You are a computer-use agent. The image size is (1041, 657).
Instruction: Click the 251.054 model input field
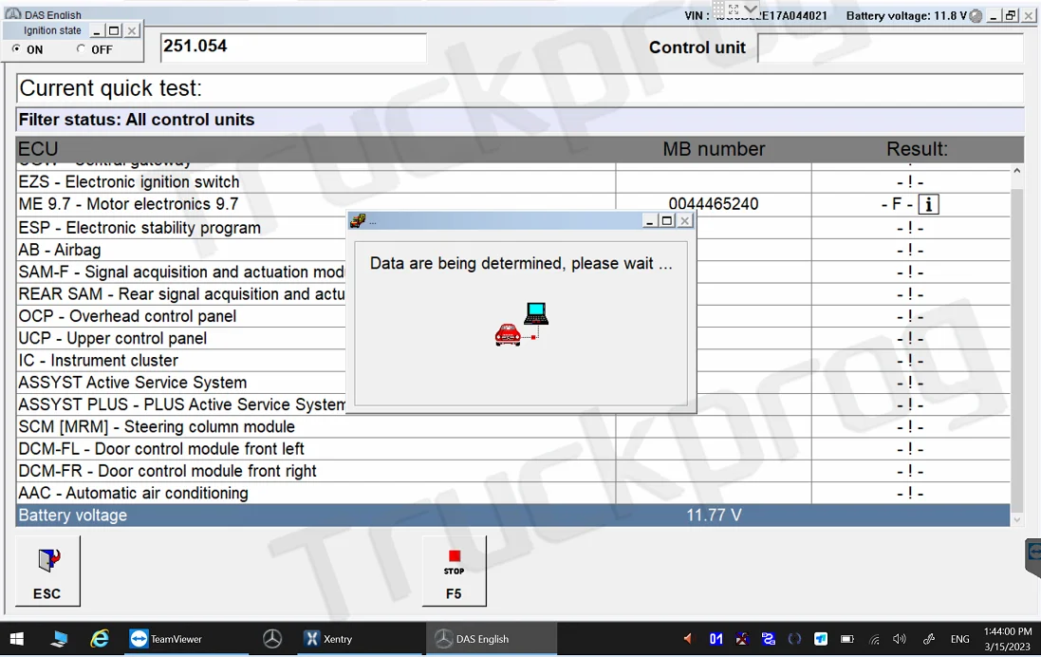(293, 47)
